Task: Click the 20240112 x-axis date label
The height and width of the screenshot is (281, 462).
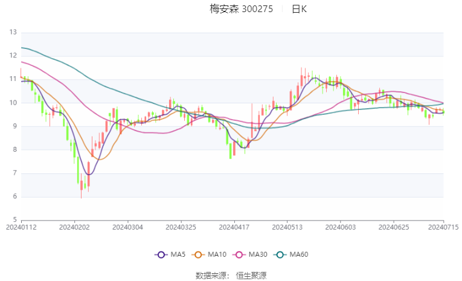Action: (21, 227)
